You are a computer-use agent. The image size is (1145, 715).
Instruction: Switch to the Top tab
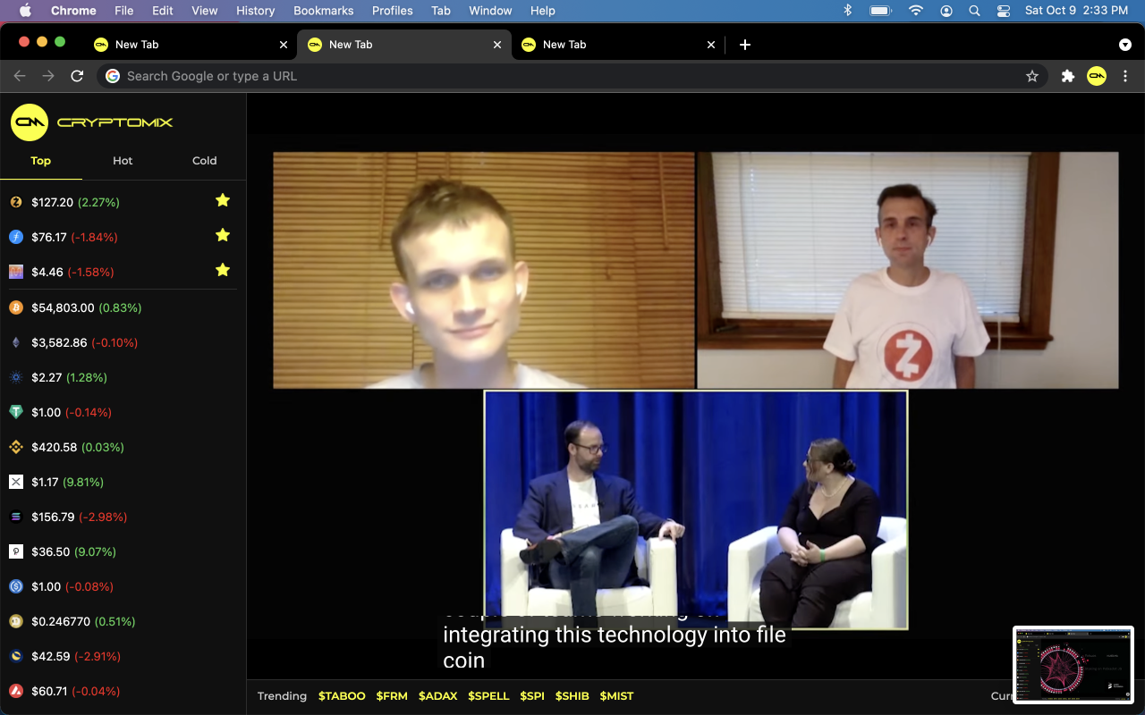point(41,161)
